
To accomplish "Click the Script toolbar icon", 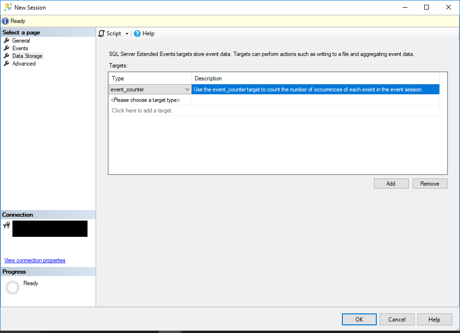I will point(101,33).
